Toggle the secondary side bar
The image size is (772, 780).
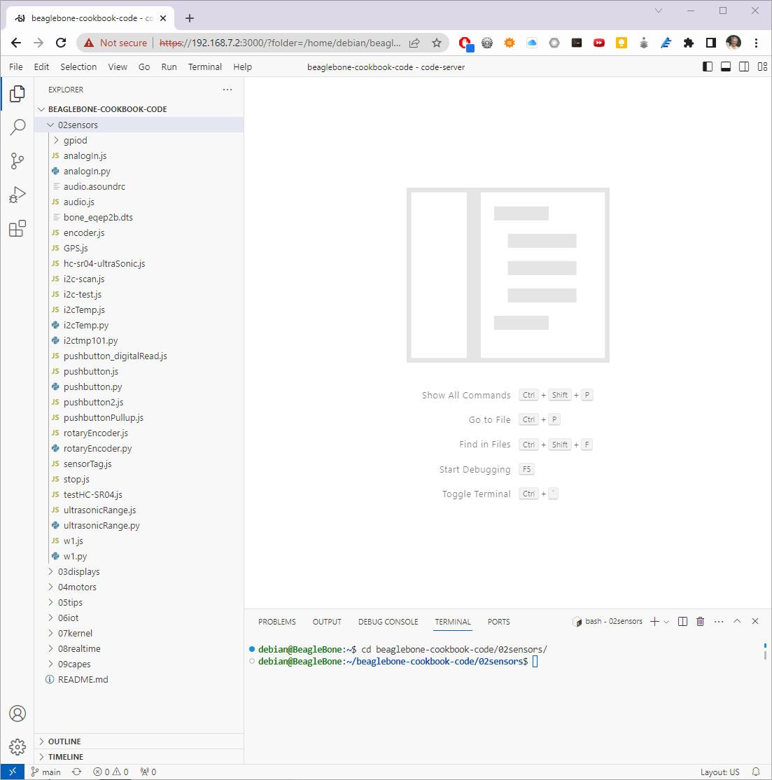[x=743, y=66]
